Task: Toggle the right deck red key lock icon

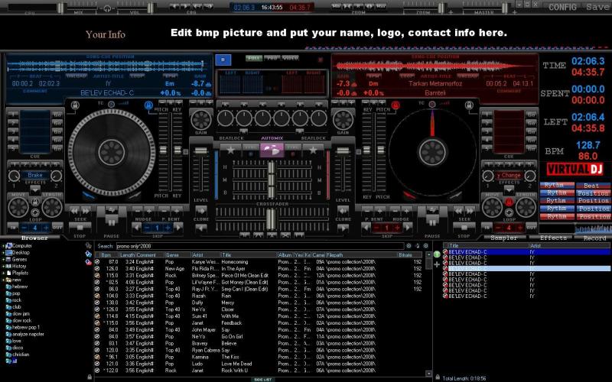Action: [396, 105]
